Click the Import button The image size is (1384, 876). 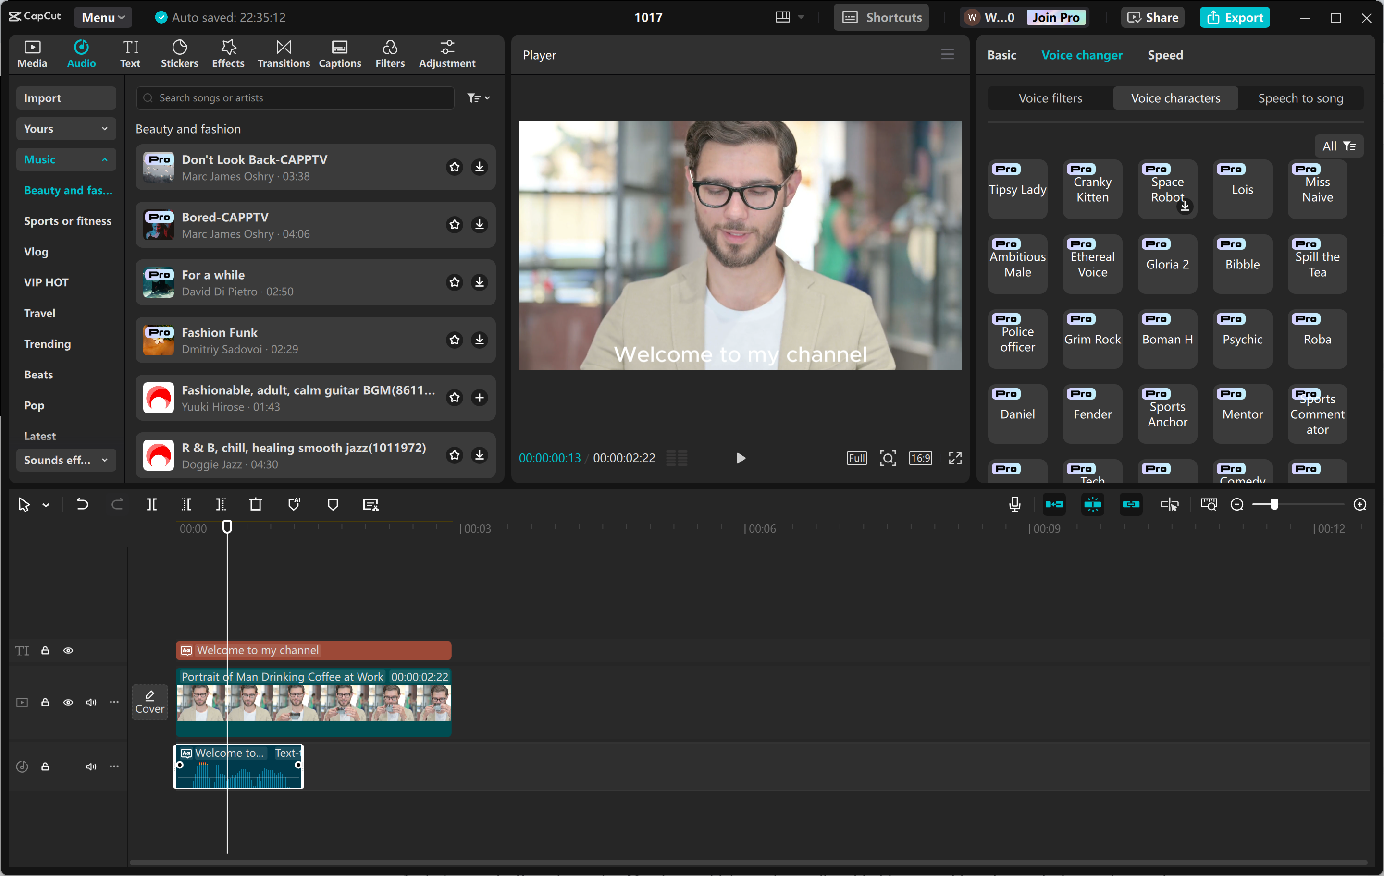click(x=65, y=97)
